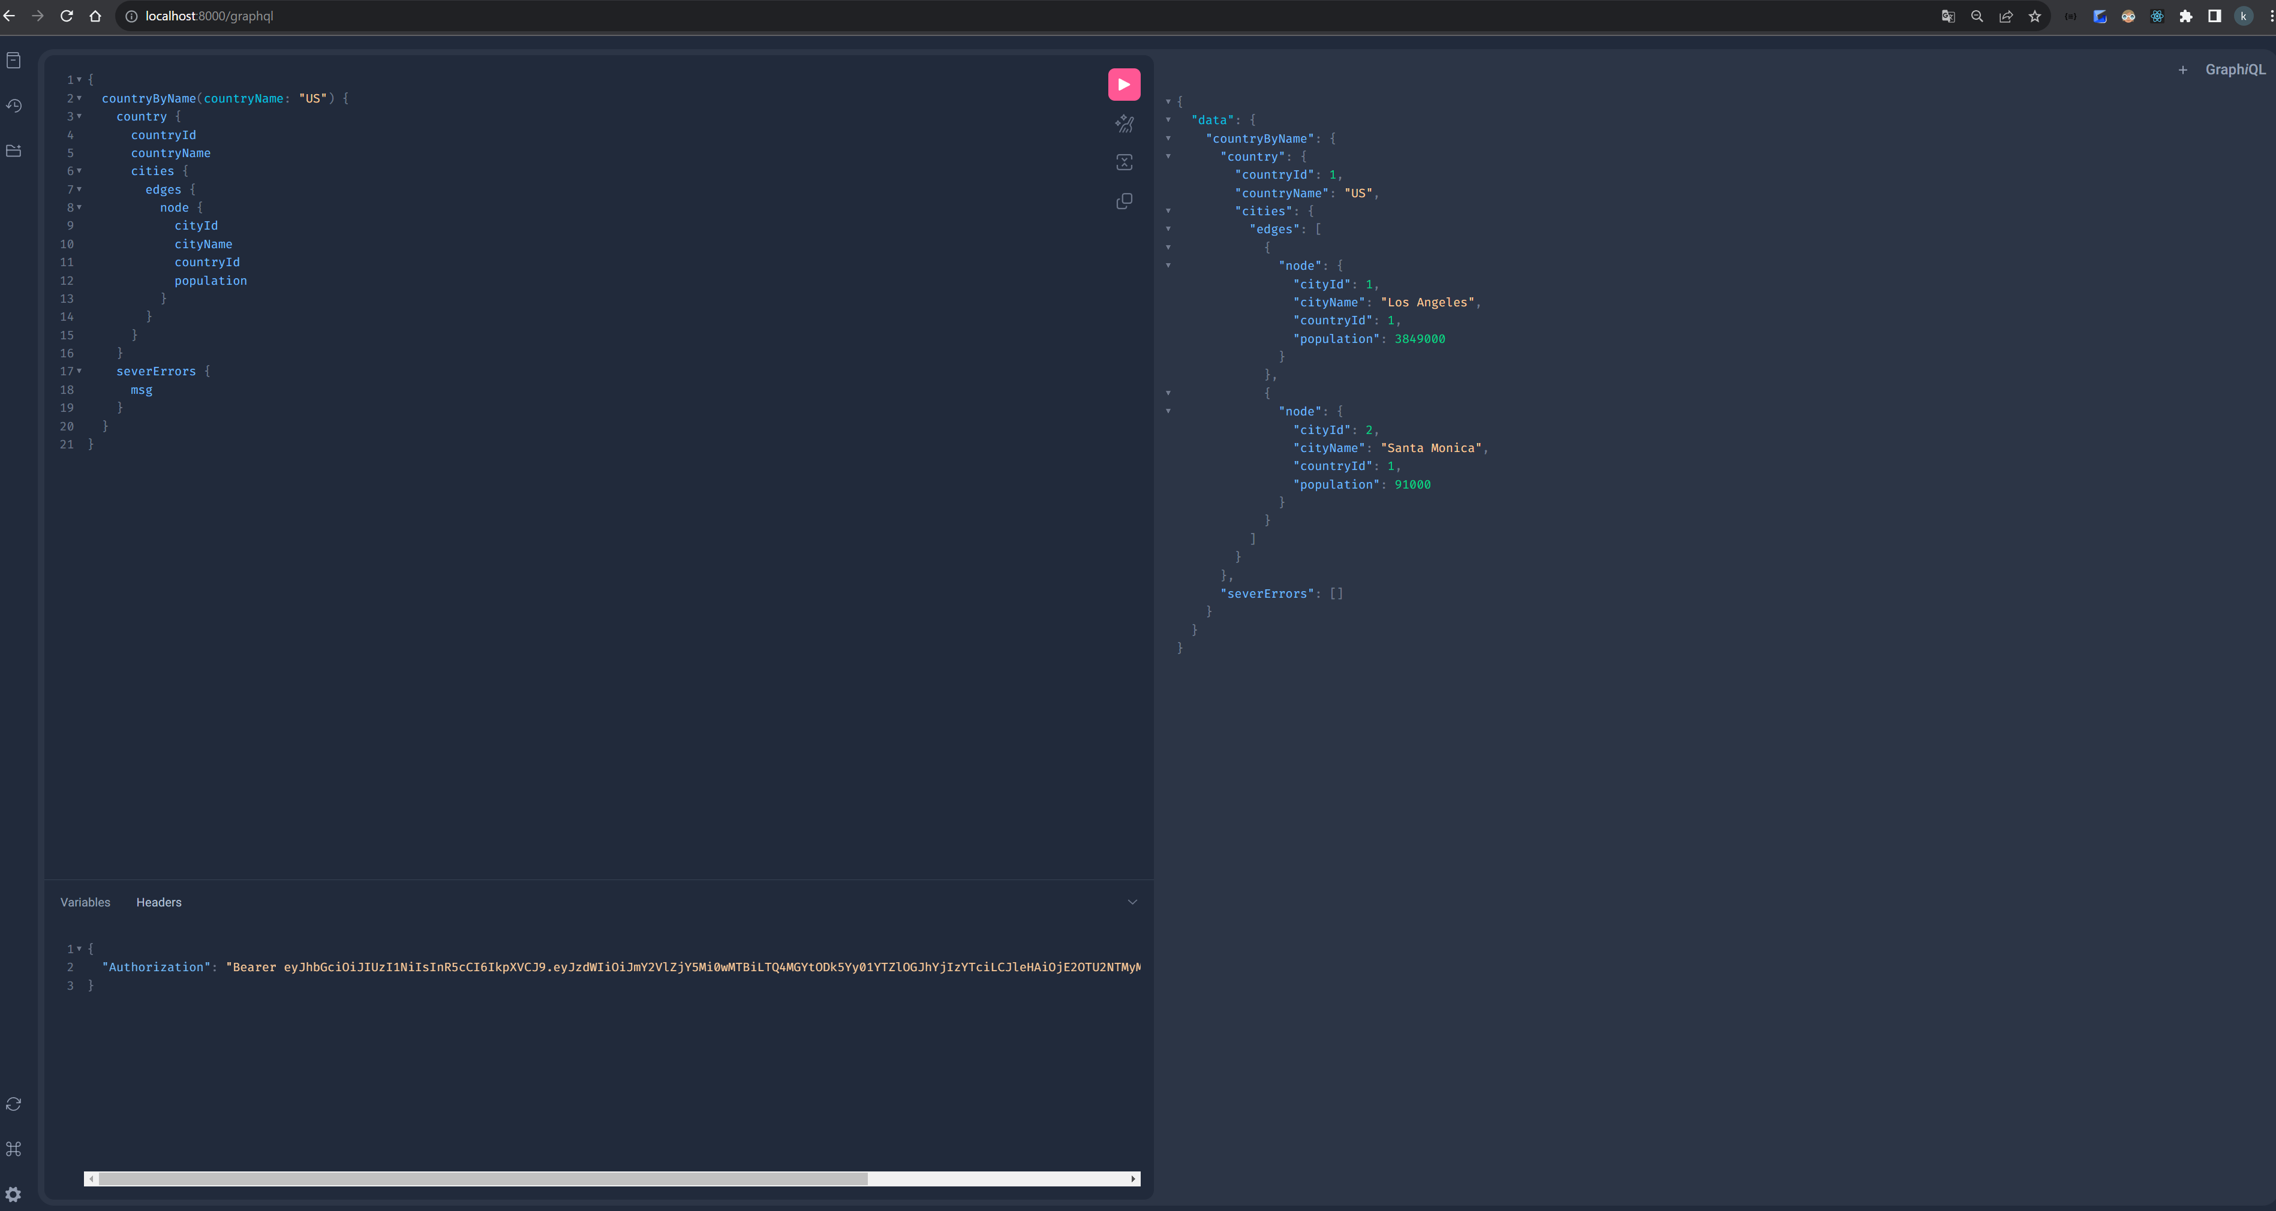The width and height of the screenshot is (2276, 1211).
Task: Toggle the browser side panel icon
Action: 2214,16
